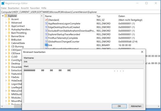The width and height of the screenshot is (161, 111).
Task: Minimize the Registrierungs-Editor window
Action: pyautogui.click(x=137, y=3)
